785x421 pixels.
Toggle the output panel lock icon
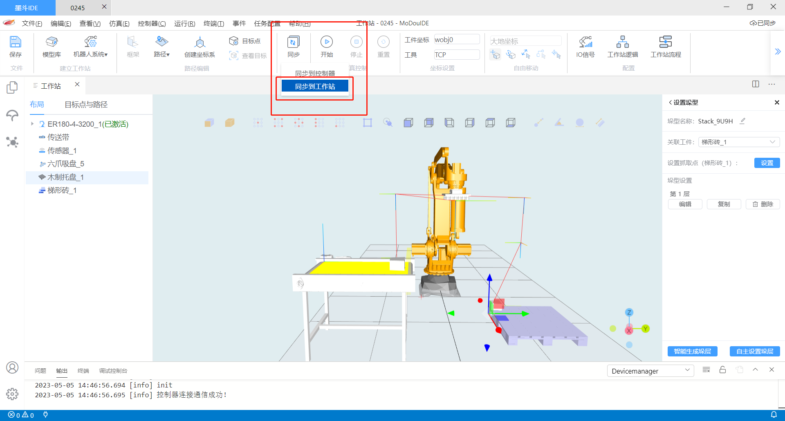[722, 370]
